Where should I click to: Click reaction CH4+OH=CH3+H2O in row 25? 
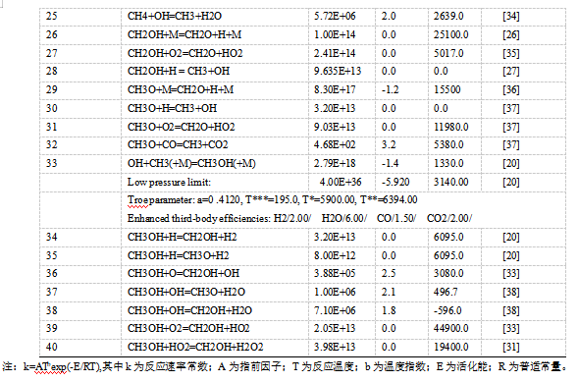[175, 17]
